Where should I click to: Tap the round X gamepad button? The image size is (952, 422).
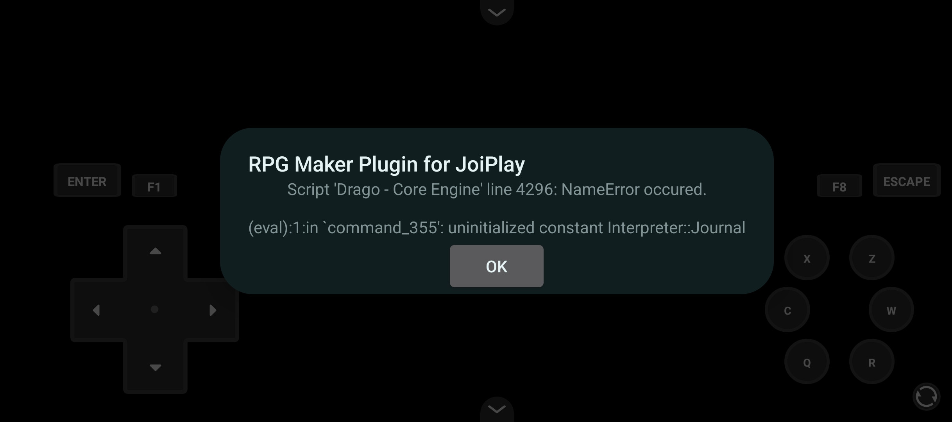(807, 258)
